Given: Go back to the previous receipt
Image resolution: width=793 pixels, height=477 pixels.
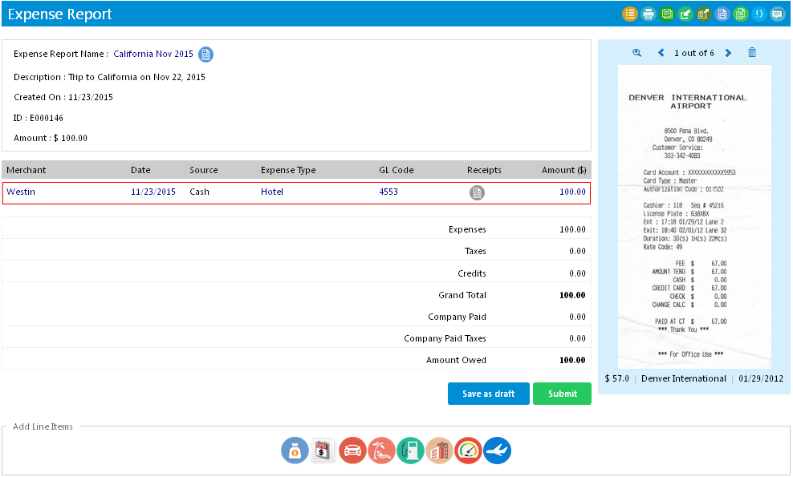Looking at the screenshot, I should (661, 52).
